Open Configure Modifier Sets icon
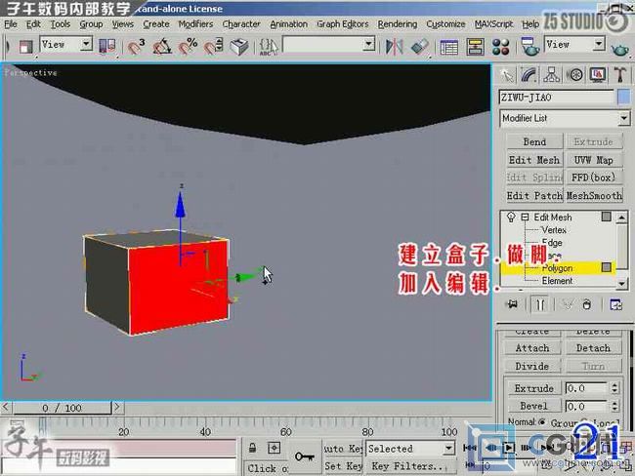This screenshot has width=635, height=476. pos(616,304)
